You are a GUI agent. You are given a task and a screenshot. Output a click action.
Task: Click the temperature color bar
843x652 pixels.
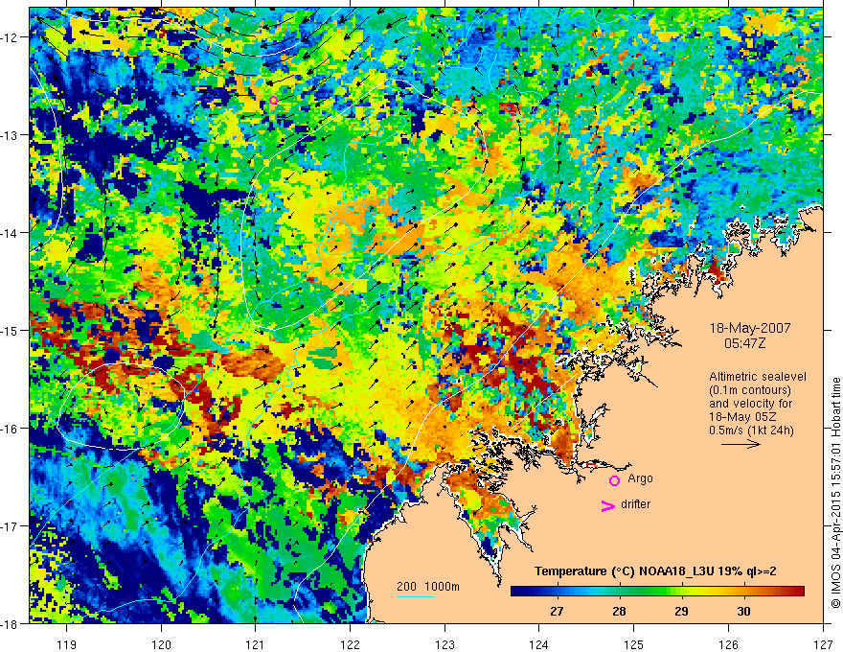coord(657,591)
